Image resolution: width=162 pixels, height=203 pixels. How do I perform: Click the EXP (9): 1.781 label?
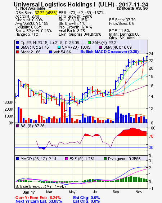[82, 159]
